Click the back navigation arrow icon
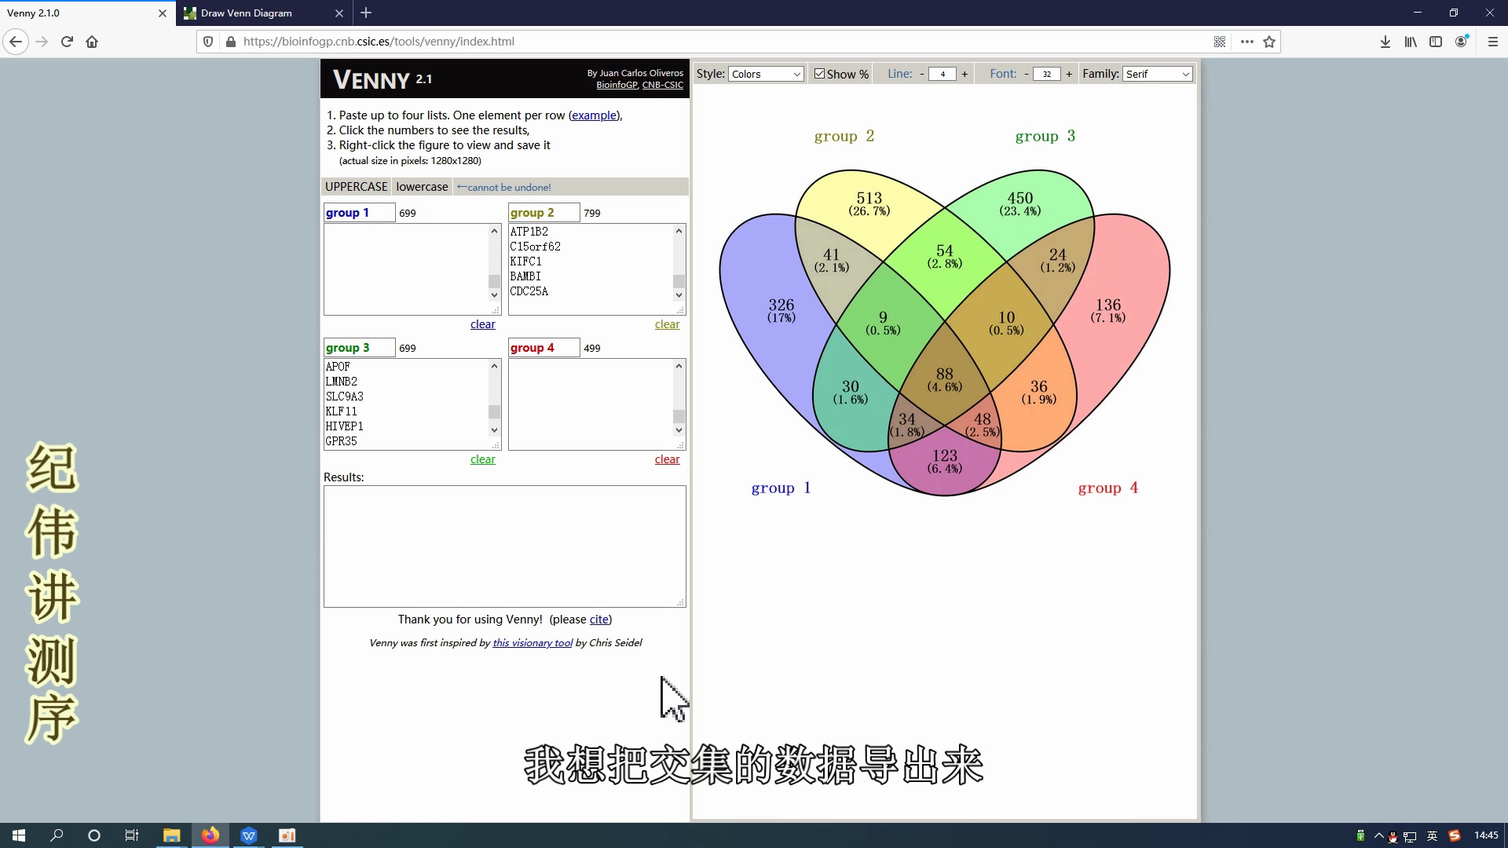Viewport: 1508px width, 848px height. (16, 42)
